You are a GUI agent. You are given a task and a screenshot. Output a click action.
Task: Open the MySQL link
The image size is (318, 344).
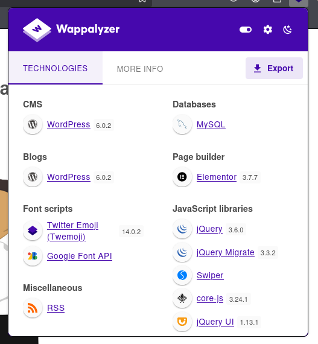point(211,124)
